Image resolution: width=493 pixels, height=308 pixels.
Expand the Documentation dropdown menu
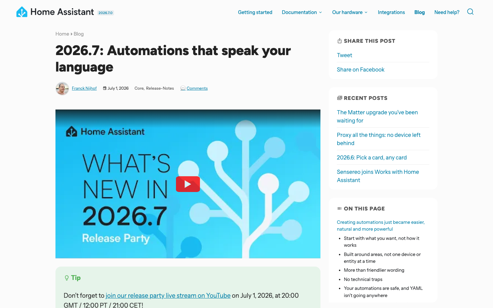(x=302, y=12)
